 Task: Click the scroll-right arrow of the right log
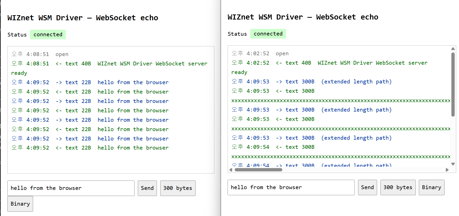pos(447,170)
